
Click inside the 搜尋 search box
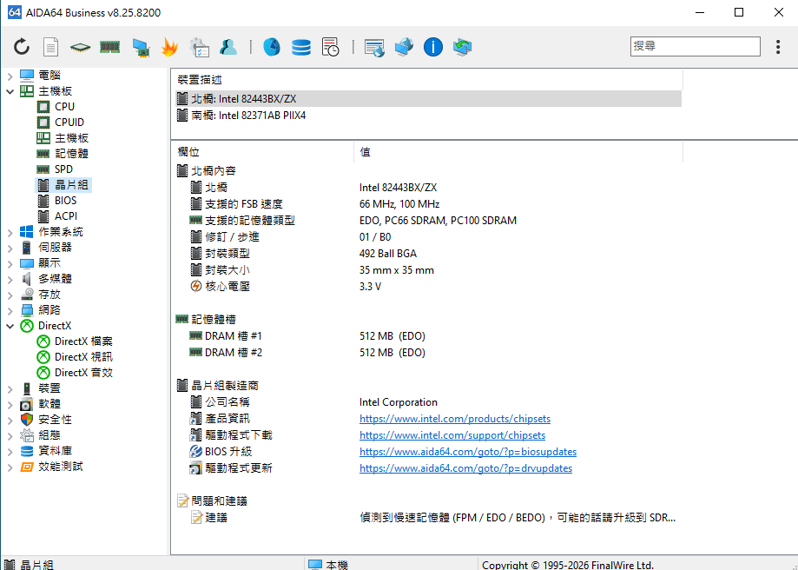point(696,46)
